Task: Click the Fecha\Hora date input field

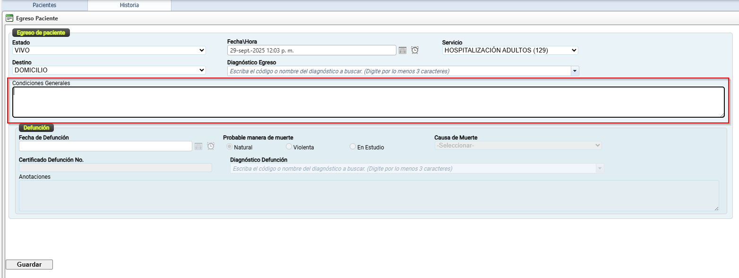Action: pyautogui.click(x=311, y=50)
